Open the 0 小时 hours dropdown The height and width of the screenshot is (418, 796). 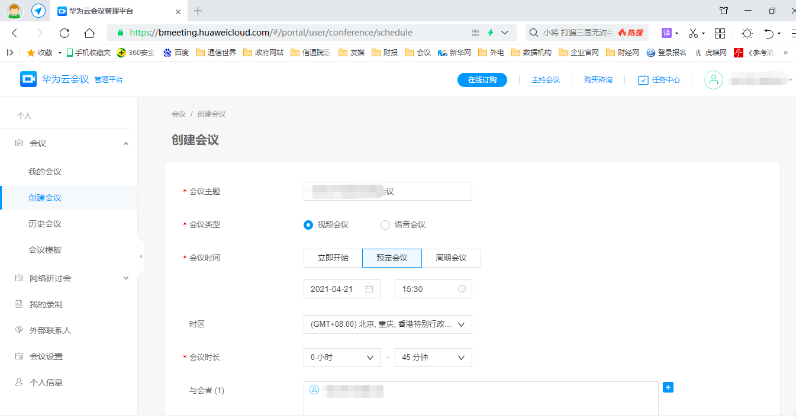[342, 358]
